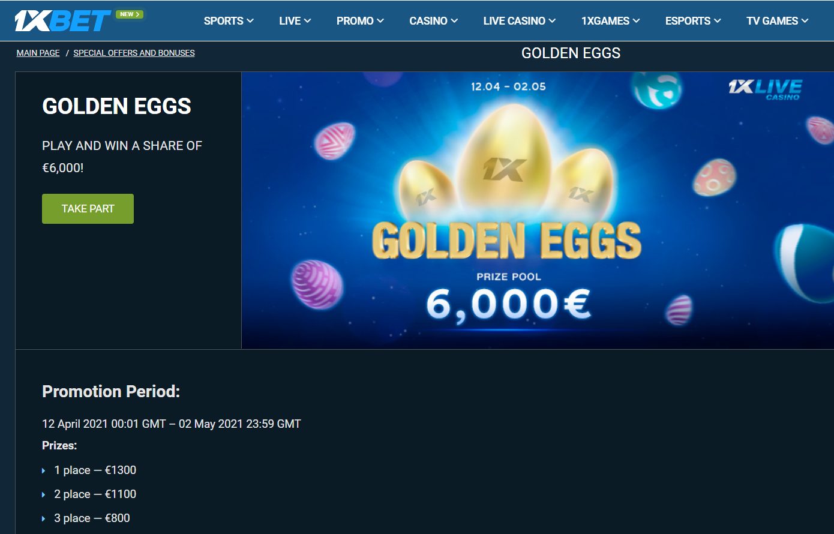Click the 2 place prize bullet arrow
834x534 pixels.
point(44,495)
